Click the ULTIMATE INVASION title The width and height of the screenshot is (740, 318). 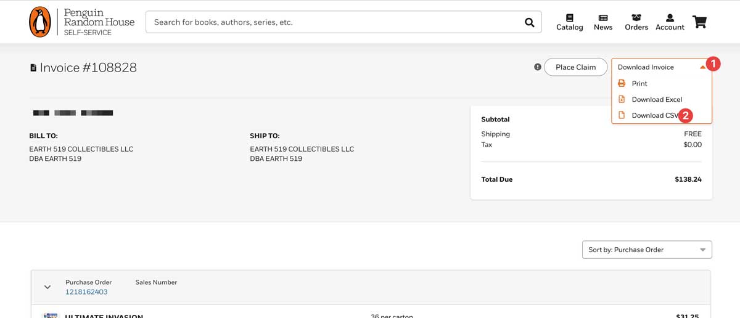coord(104,316)
